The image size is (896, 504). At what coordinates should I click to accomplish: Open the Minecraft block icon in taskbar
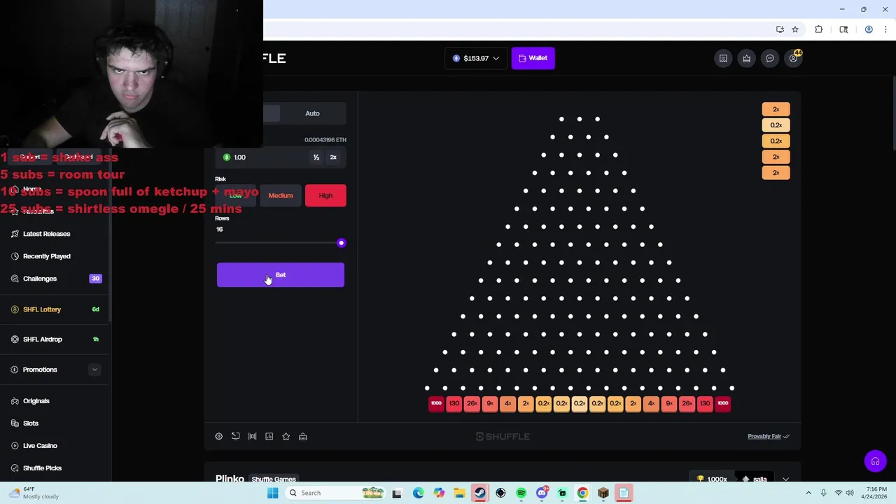tap(603, 493)
